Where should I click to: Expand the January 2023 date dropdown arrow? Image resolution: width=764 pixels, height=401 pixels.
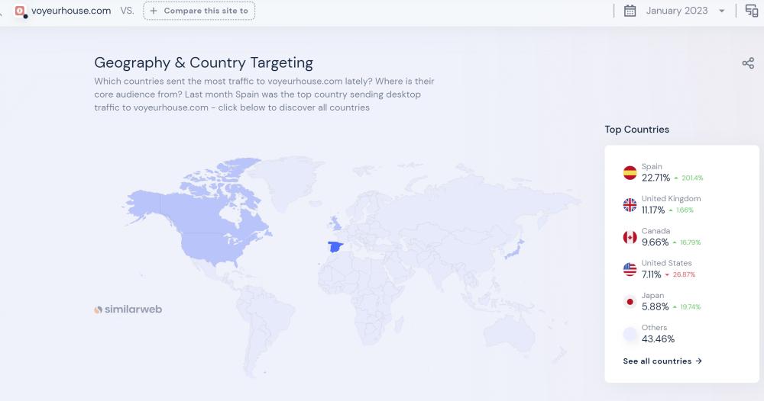click(722, 11)
